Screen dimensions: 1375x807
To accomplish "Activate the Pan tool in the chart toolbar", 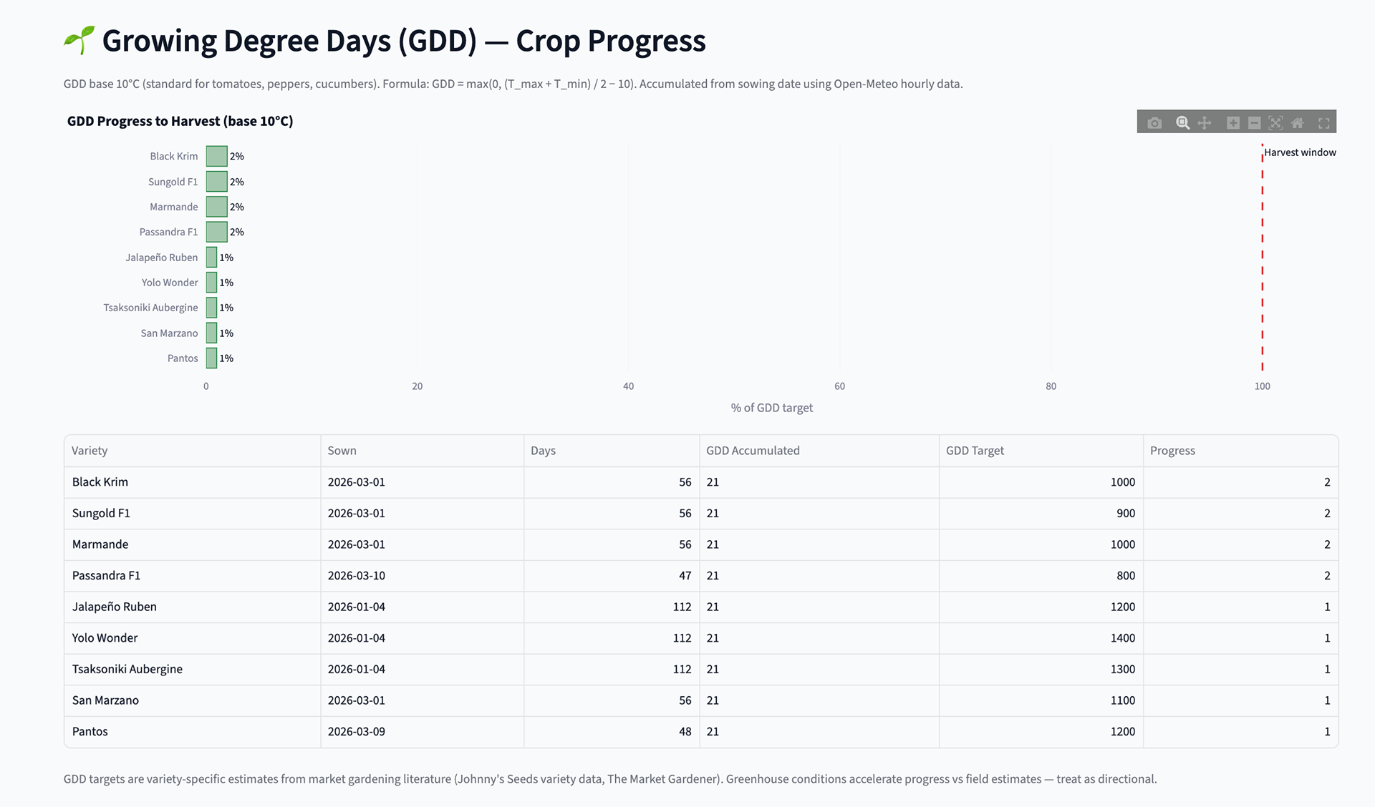I will click(1205, 123).
